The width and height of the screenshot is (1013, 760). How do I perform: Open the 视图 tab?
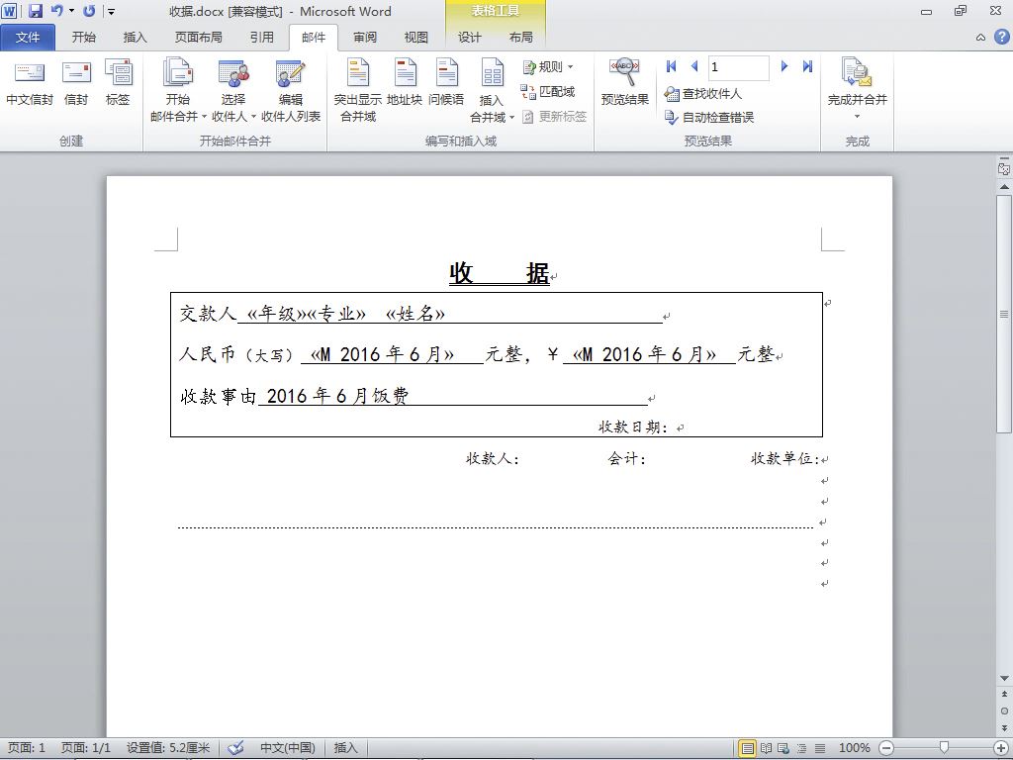[x=416, y=38]
